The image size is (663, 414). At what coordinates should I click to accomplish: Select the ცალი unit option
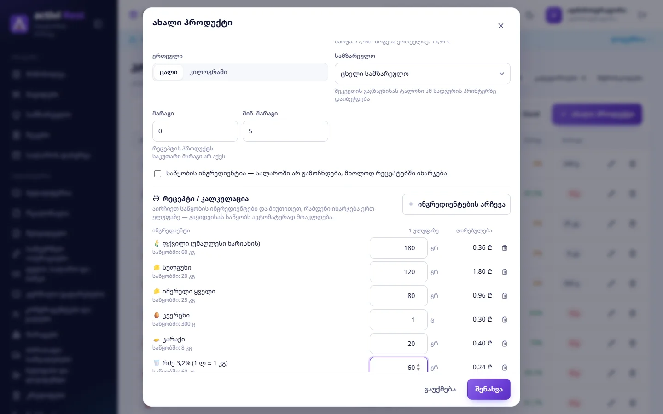pos(169,72)
